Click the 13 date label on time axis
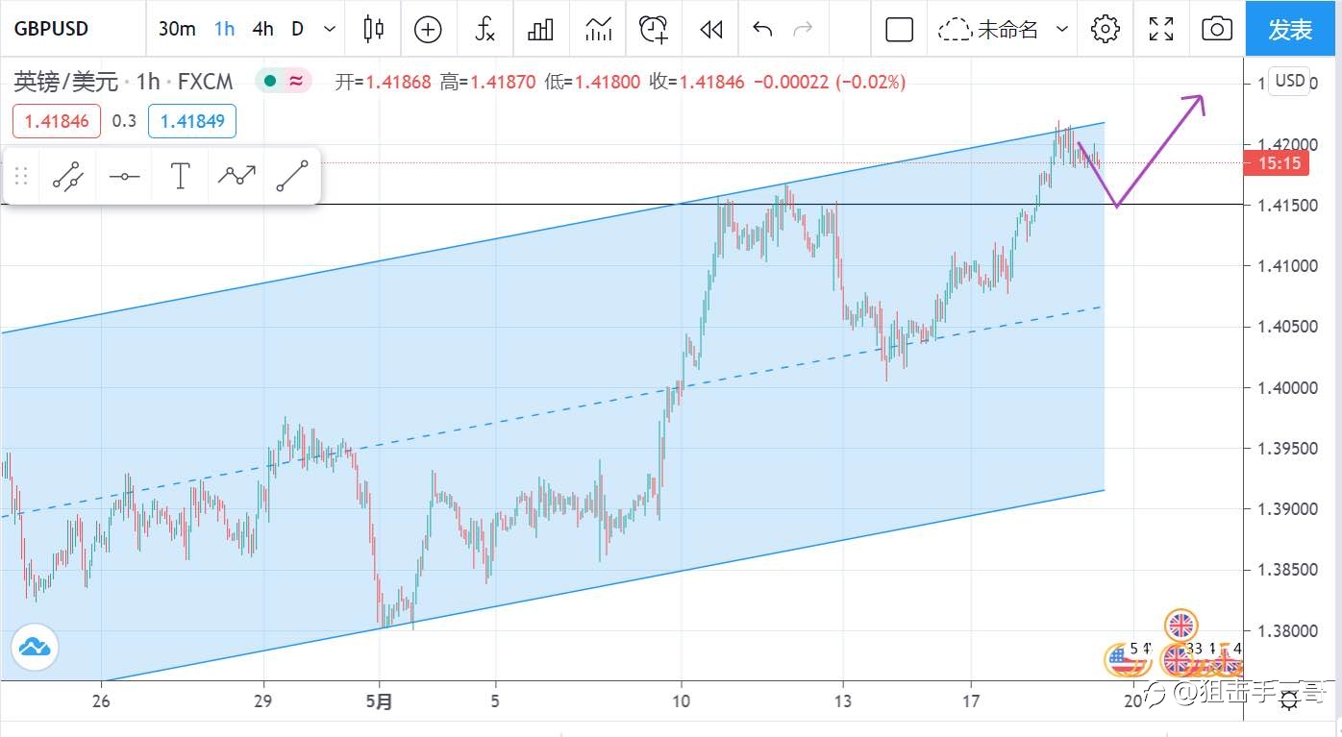The height and width of the screenshot is (737, 1342). [x=843, y=701]
